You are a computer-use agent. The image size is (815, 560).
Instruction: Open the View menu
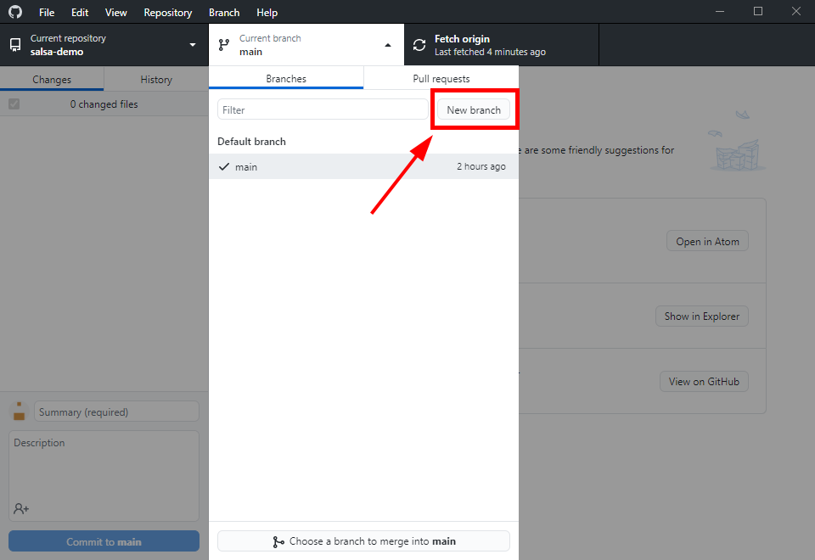click(116, 13)
